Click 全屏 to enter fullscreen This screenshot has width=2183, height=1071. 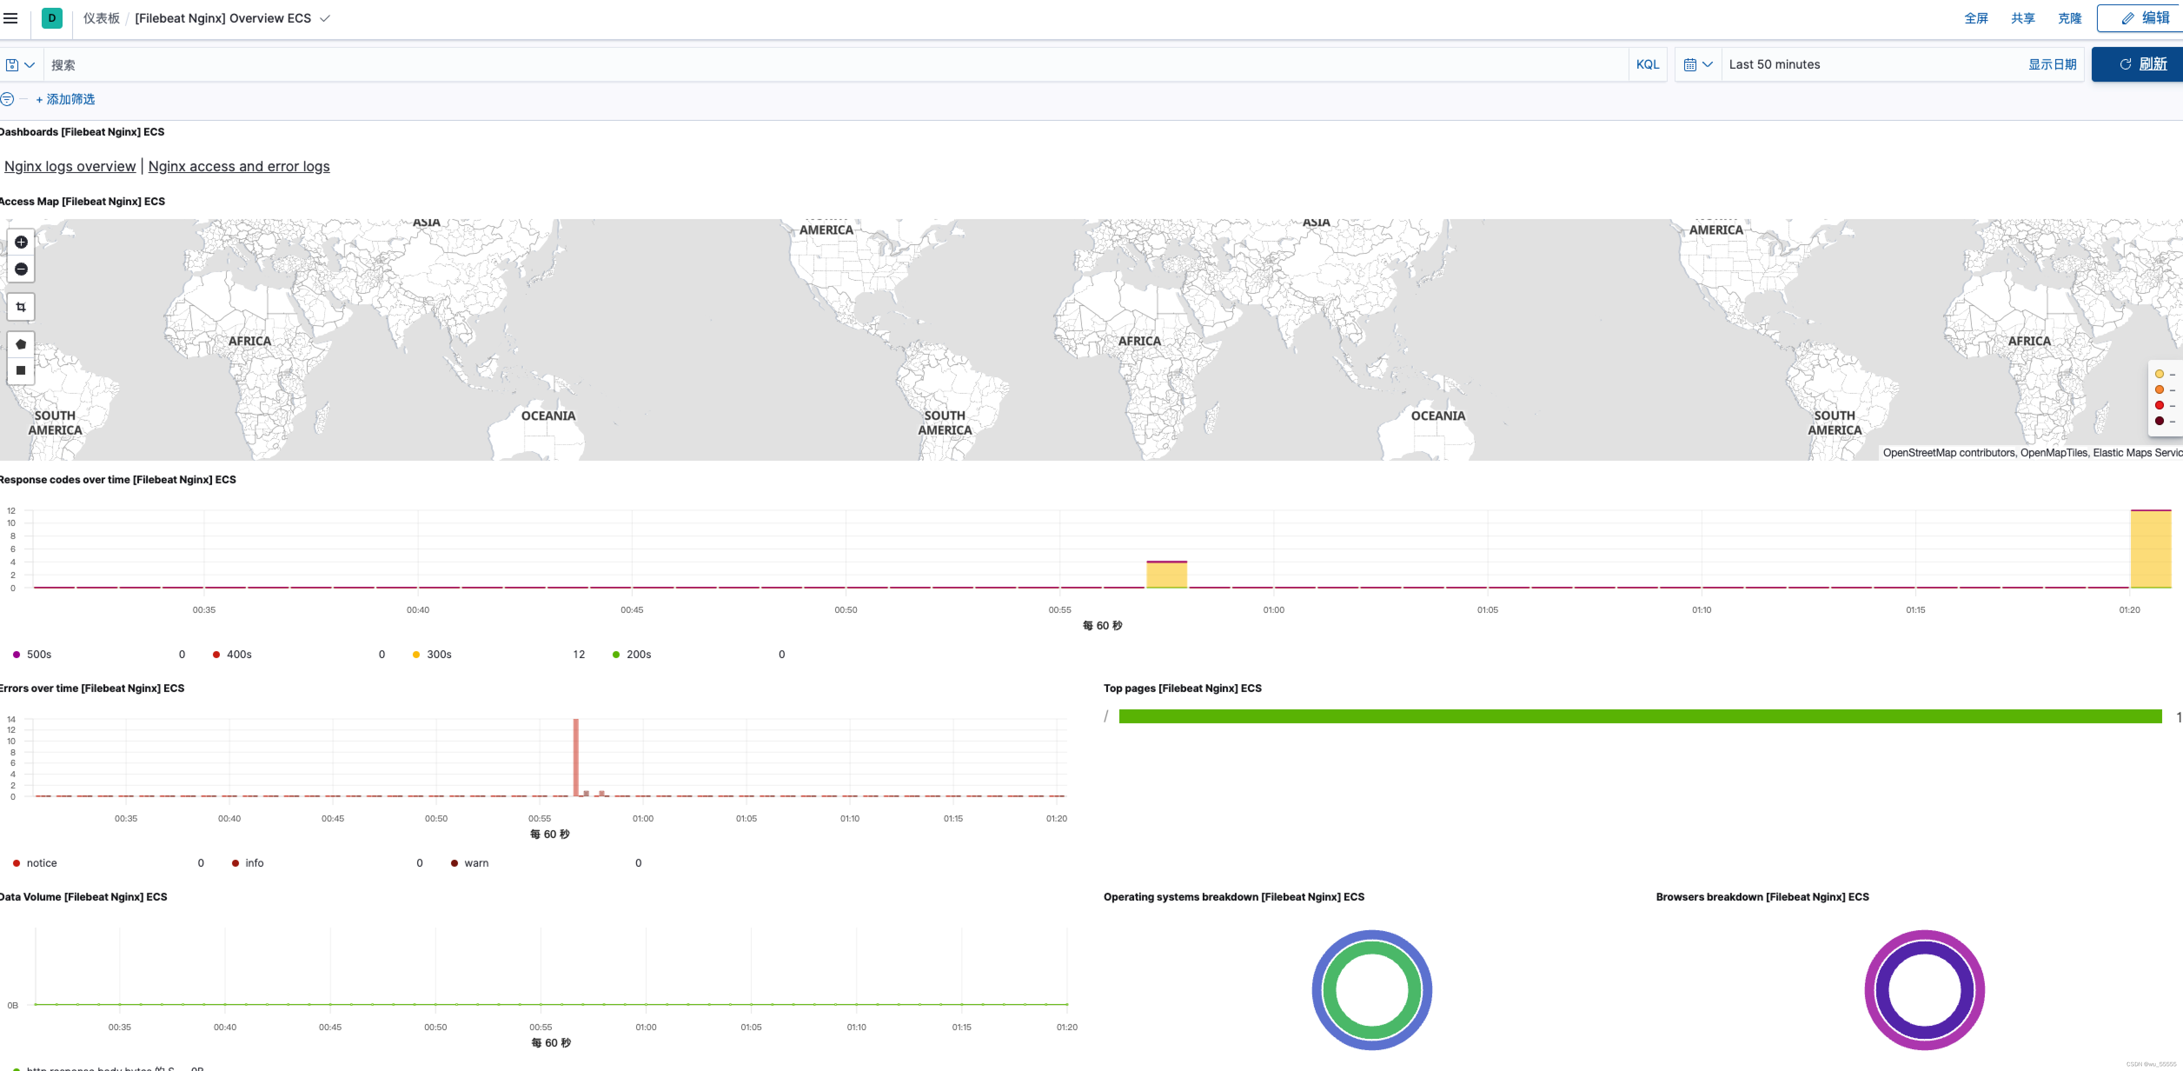pos(1976,18)
